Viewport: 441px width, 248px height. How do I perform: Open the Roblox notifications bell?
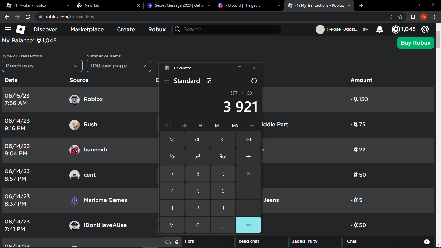point(380,29)
